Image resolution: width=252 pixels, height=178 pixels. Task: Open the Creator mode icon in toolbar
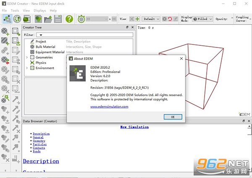7,19
